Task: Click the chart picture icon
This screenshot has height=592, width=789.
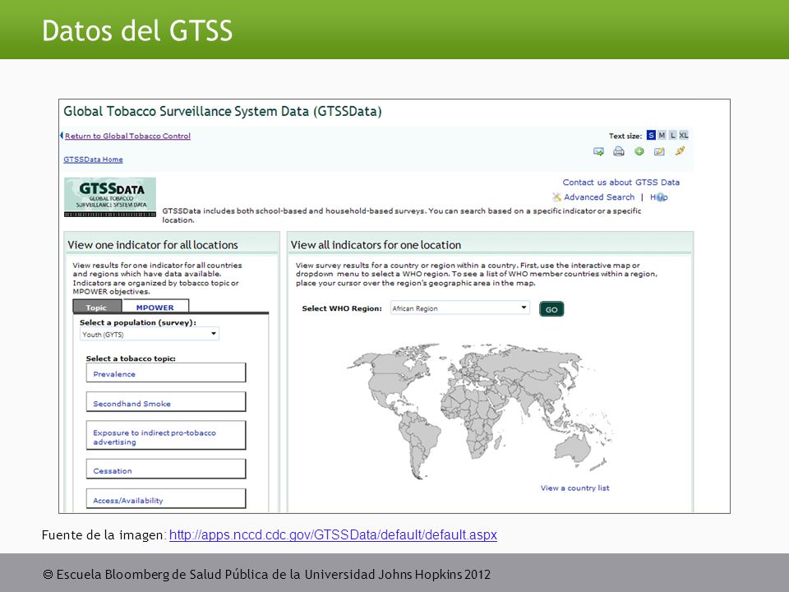Action: click(x=659, y=151)
